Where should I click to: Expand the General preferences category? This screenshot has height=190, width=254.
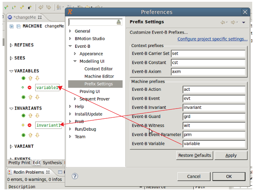(70, 31)
